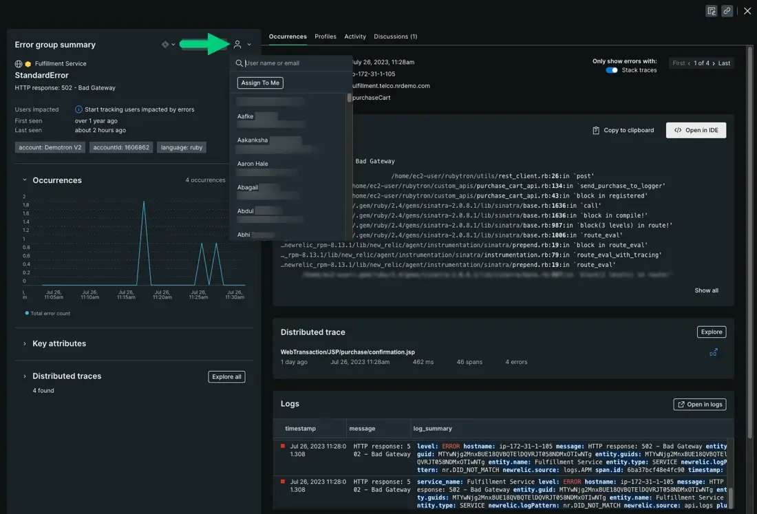Click the next occurrence arrow
This screenshot has width=757, height=514.
coord(714,63)
